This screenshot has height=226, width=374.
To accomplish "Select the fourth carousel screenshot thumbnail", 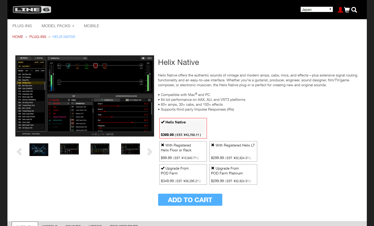I will (x=130, y=149).
